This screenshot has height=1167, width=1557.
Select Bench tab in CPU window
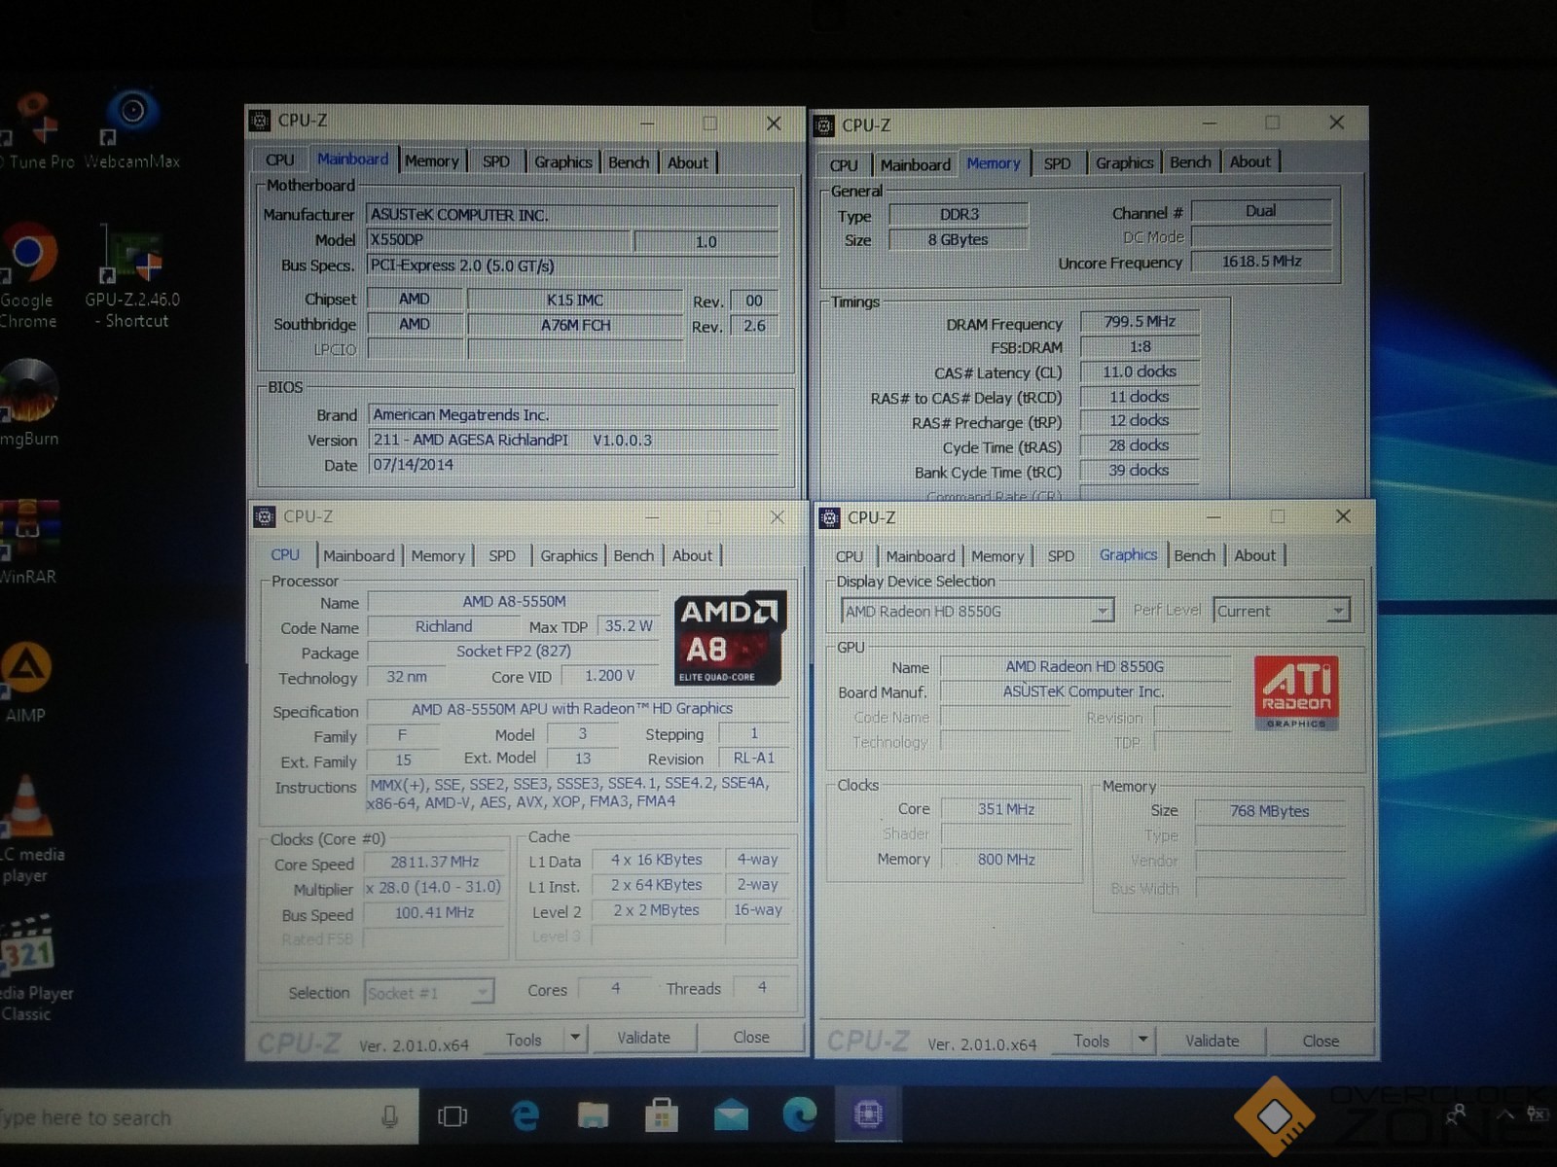tap(634, 555)
